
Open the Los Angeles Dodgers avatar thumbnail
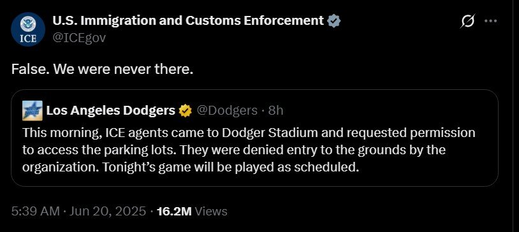(x=33, y=110)
